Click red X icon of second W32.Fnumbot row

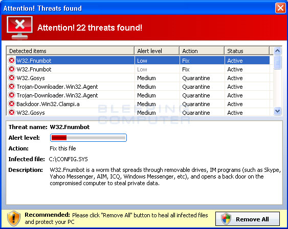[12, 69]
